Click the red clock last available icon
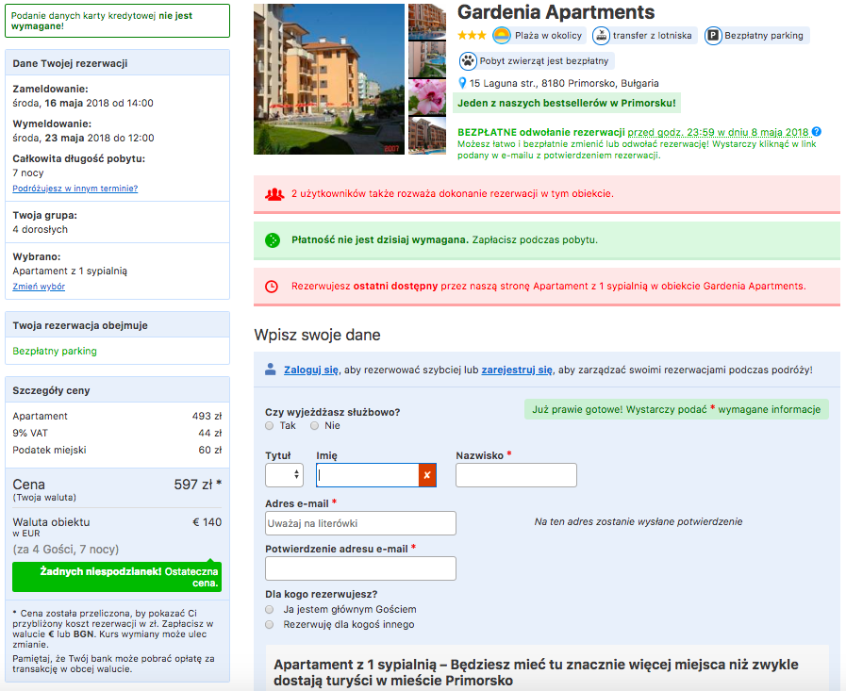Screen dimensions: 846x691 coord(272,287)
